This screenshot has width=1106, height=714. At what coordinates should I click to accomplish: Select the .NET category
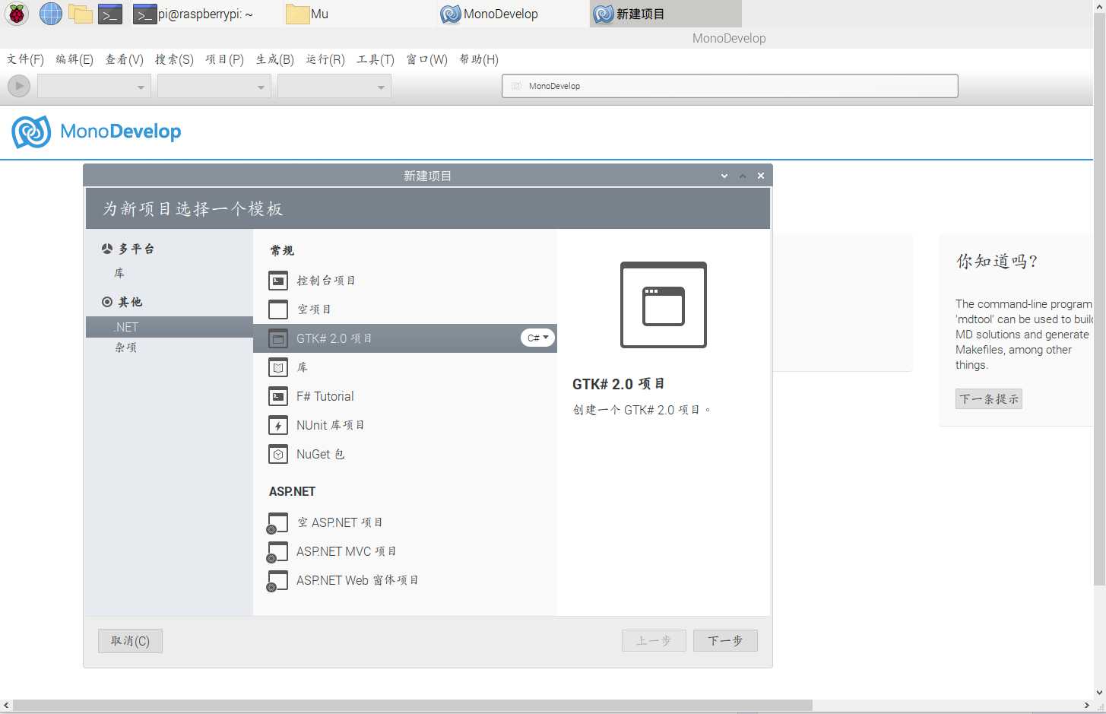(170, 327)
